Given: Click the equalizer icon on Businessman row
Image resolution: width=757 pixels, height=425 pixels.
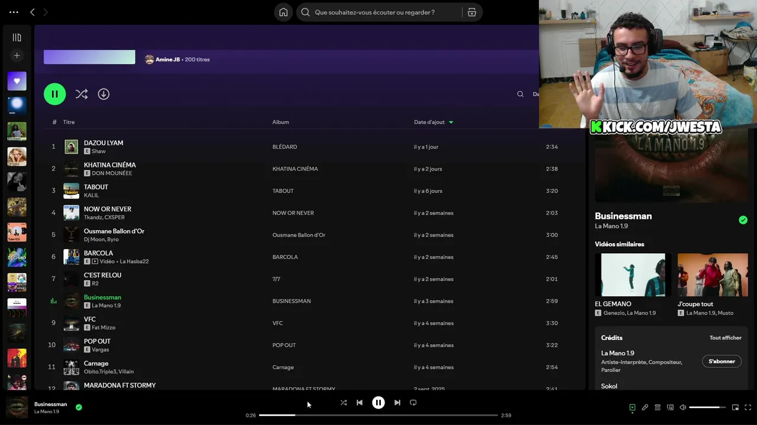Looking at the screenshot, I should pos(53,301).
